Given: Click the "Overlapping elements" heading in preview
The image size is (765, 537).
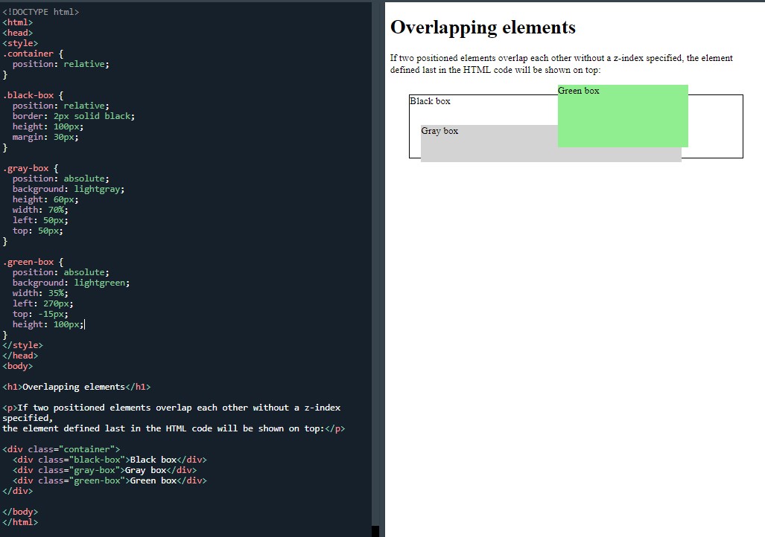Looking at the screenshot, I should click(483, 28).
